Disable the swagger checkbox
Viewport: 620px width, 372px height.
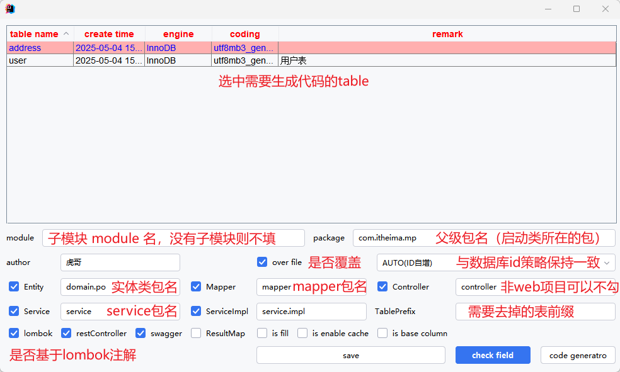tap(141, 333)
